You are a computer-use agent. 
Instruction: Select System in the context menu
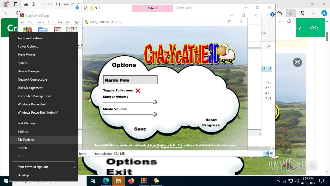pos(44,63)
